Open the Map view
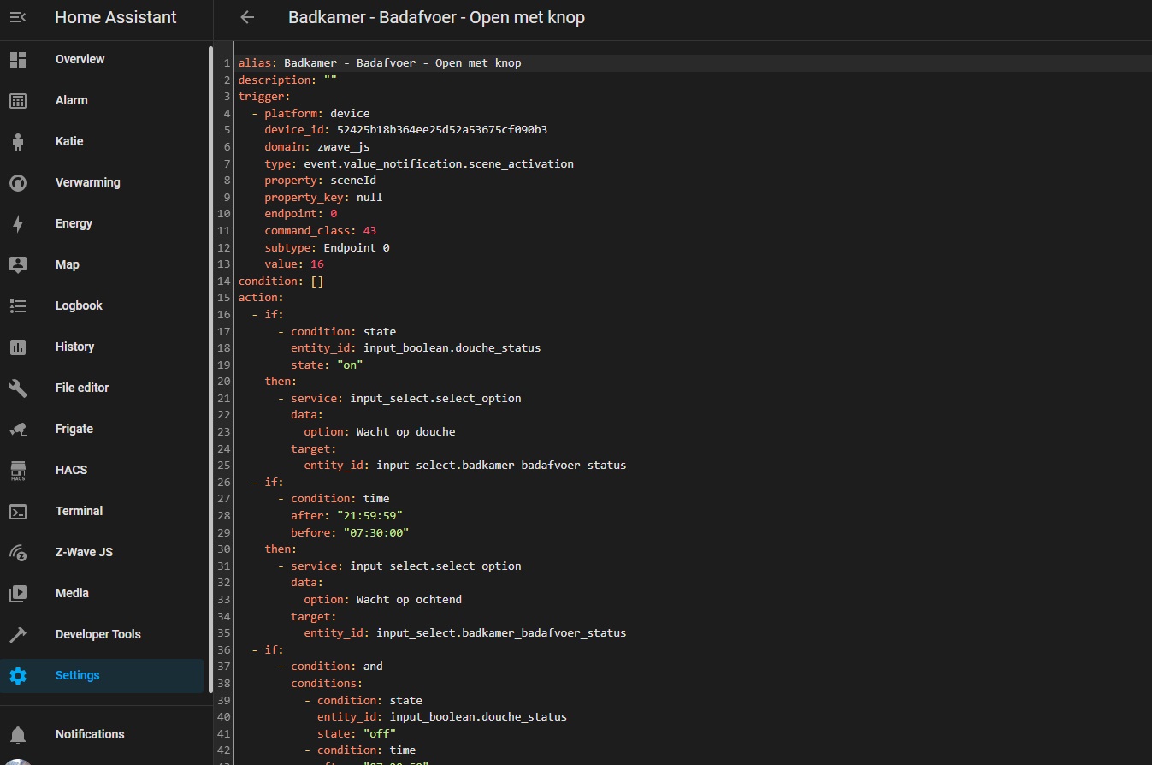Screen dimensions: 1152x765 [67, 264]
